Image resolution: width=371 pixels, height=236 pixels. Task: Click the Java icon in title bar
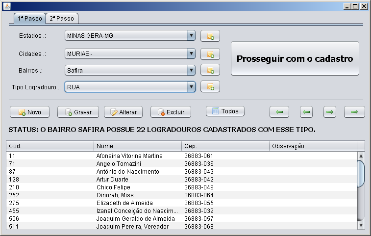pos(7,6)
